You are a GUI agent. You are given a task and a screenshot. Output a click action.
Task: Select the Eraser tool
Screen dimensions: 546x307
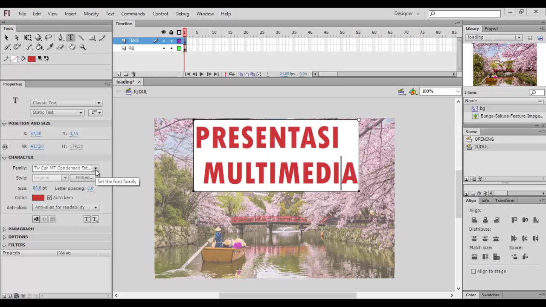coord(61,47)
